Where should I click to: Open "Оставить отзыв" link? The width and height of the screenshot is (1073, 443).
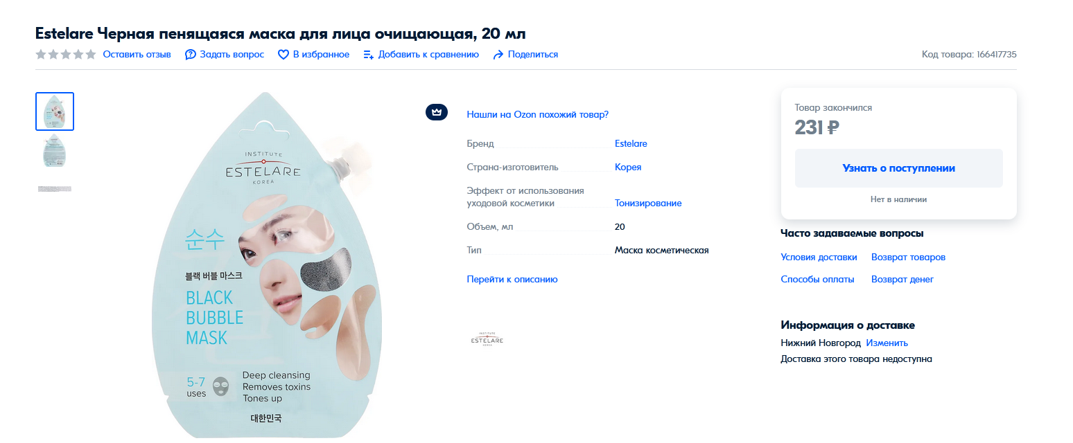pyautogui.click(x=137, y=55)
